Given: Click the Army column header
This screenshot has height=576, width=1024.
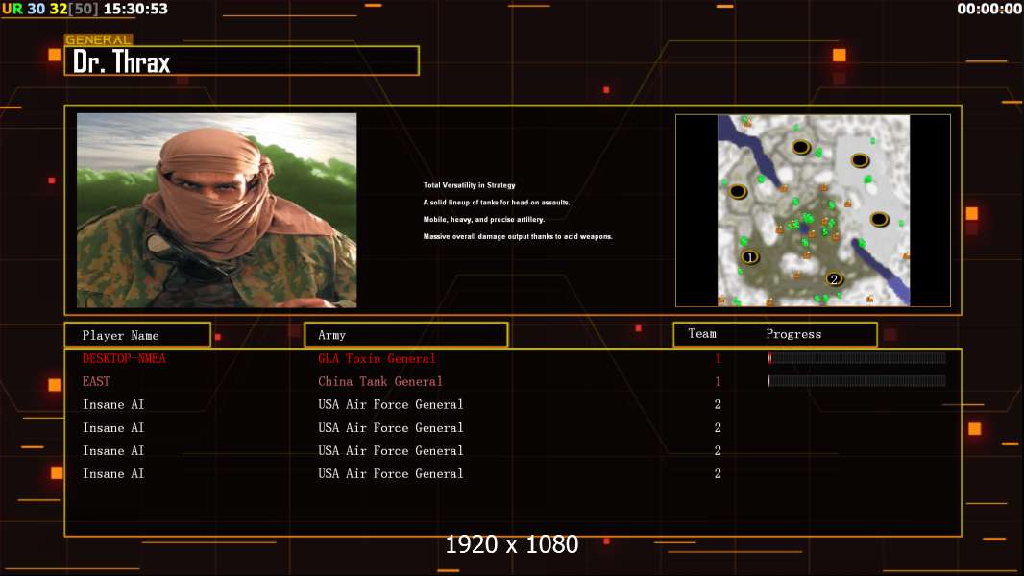Looking at the screenshot, I should coord(406,335).
